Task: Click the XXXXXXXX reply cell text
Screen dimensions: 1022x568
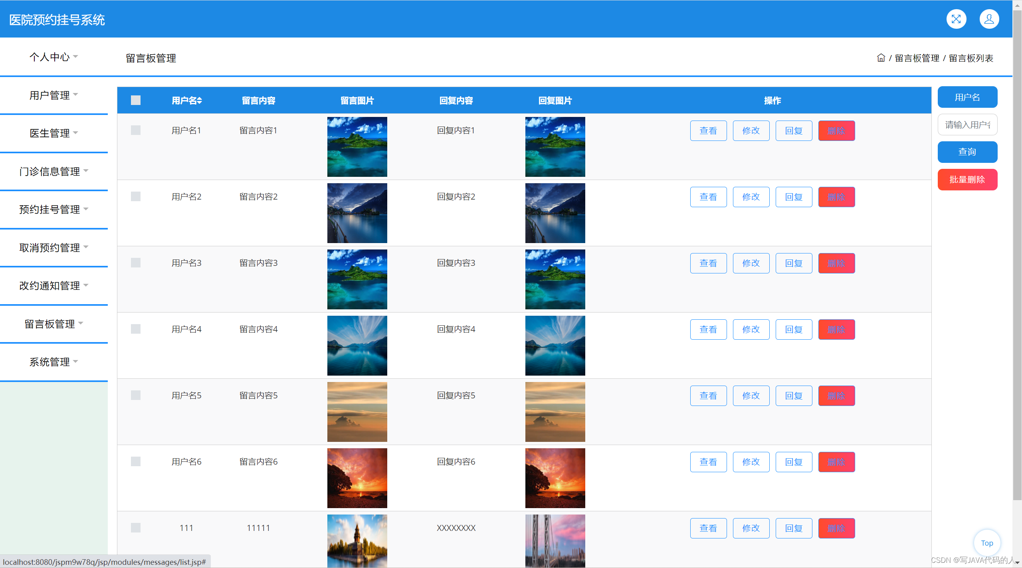Action: pyautogui.click(x=456, y=528)
